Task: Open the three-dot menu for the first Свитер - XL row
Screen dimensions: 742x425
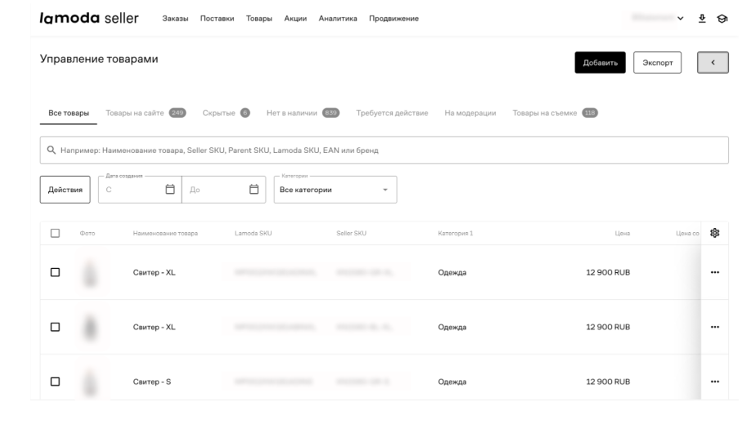Action: point(715,273)
